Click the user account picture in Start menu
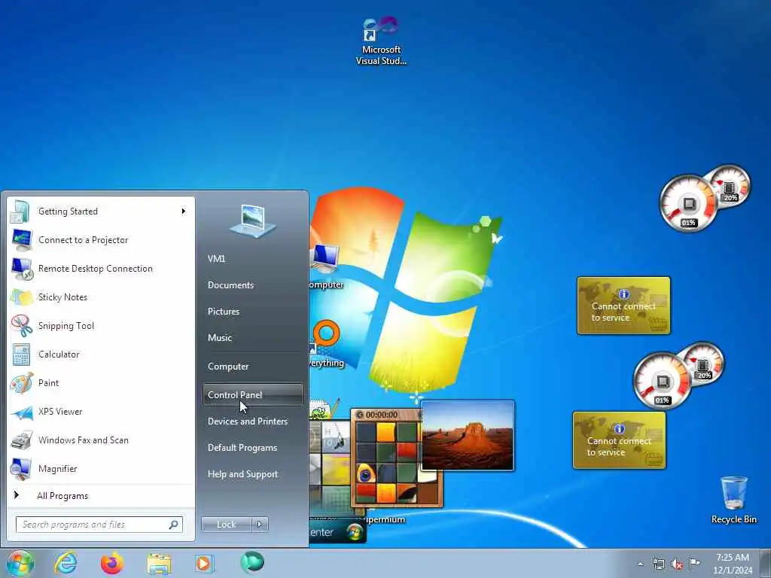771x578 pixels. [253, 221]
